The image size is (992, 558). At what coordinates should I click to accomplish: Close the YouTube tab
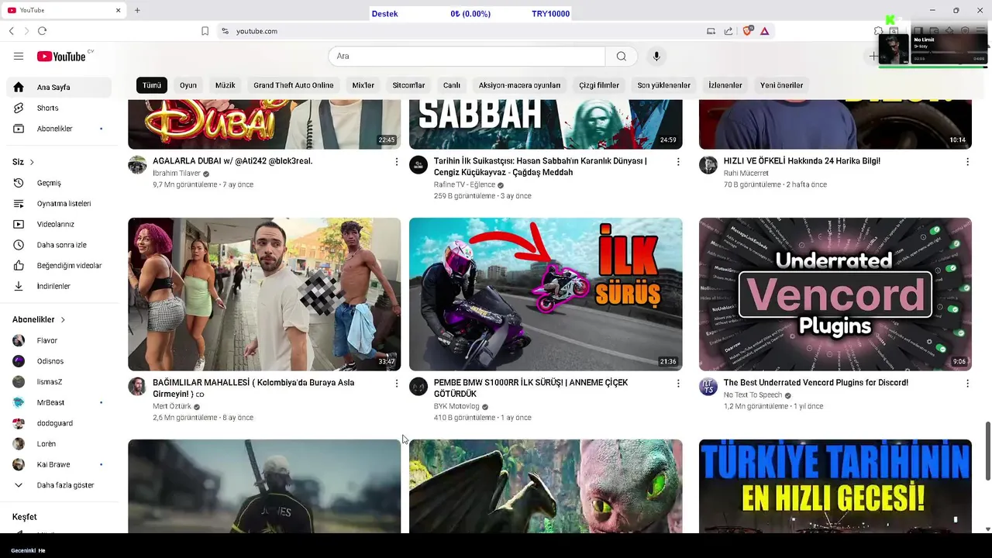[x=119, y=10]
